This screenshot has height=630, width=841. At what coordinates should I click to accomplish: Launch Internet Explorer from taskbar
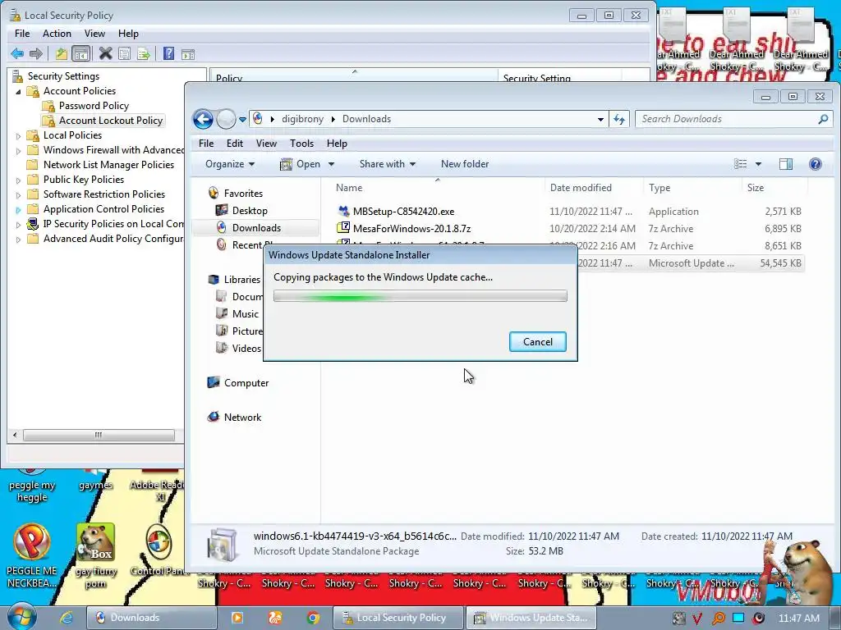pos(67,618)
